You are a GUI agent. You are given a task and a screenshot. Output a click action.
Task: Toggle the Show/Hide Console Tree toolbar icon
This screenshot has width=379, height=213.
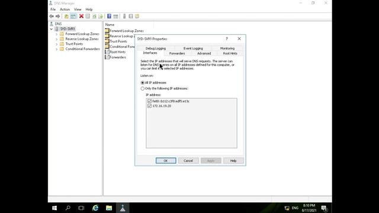coord(73,16)
